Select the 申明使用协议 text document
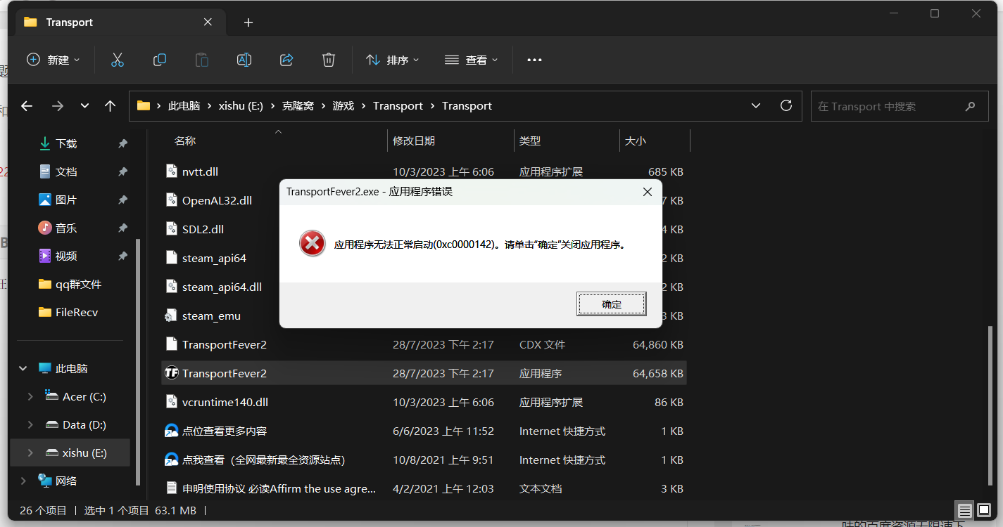1003x527 pixels. point(424,488)
